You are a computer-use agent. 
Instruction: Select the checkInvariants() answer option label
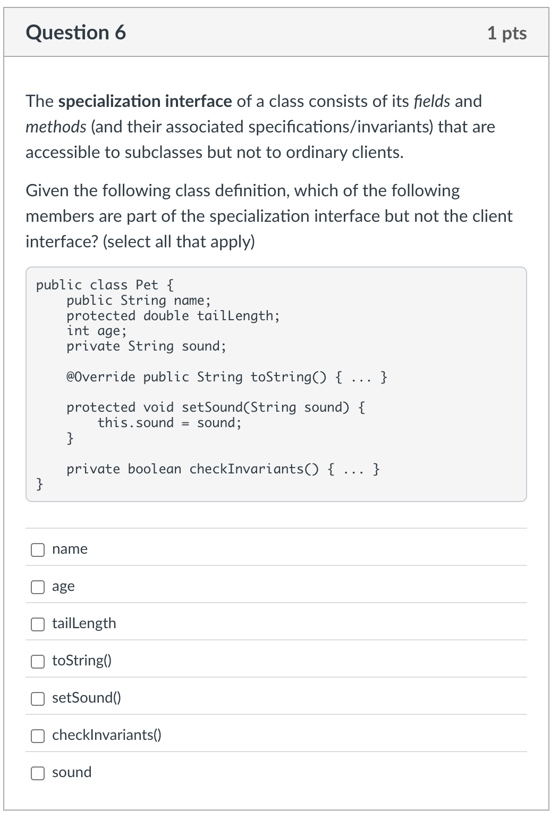(106, 736)
